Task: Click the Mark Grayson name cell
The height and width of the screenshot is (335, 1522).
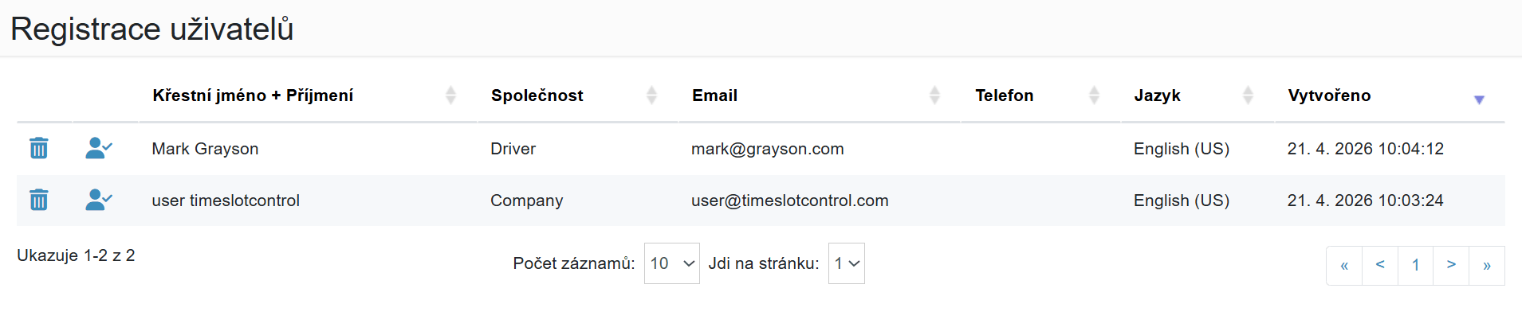Action: pos(308,149)
